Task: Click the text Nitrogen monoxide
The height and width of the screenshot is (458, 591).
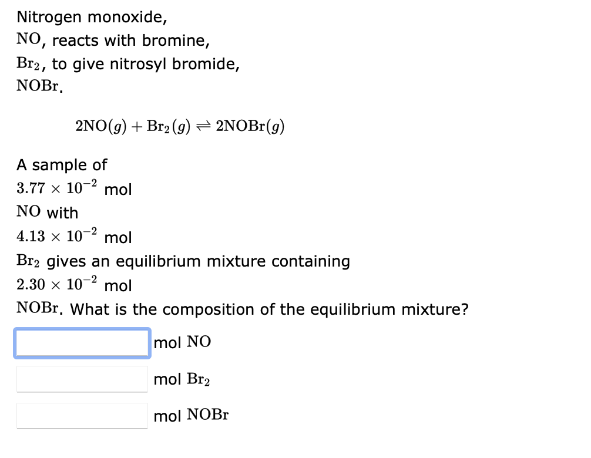Action: click(92, 17)
